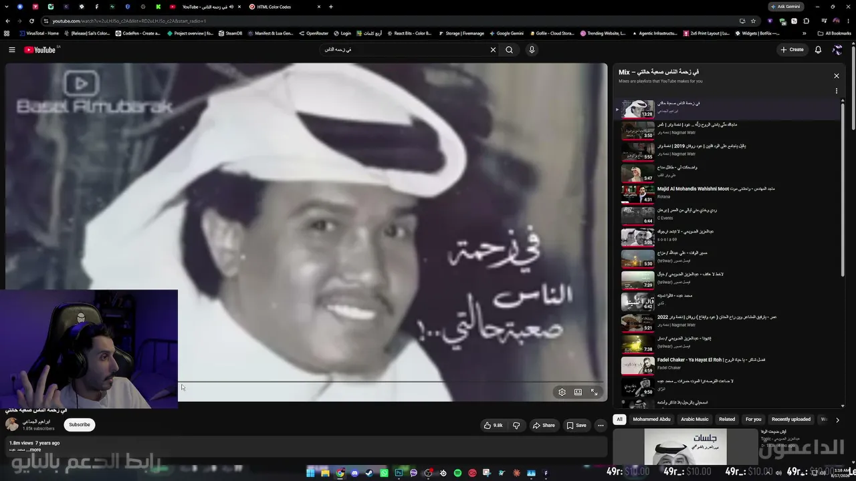This screenshot has height=481, width=856.
Task: Save the video to a playlist
Action: tap(576, 425)
